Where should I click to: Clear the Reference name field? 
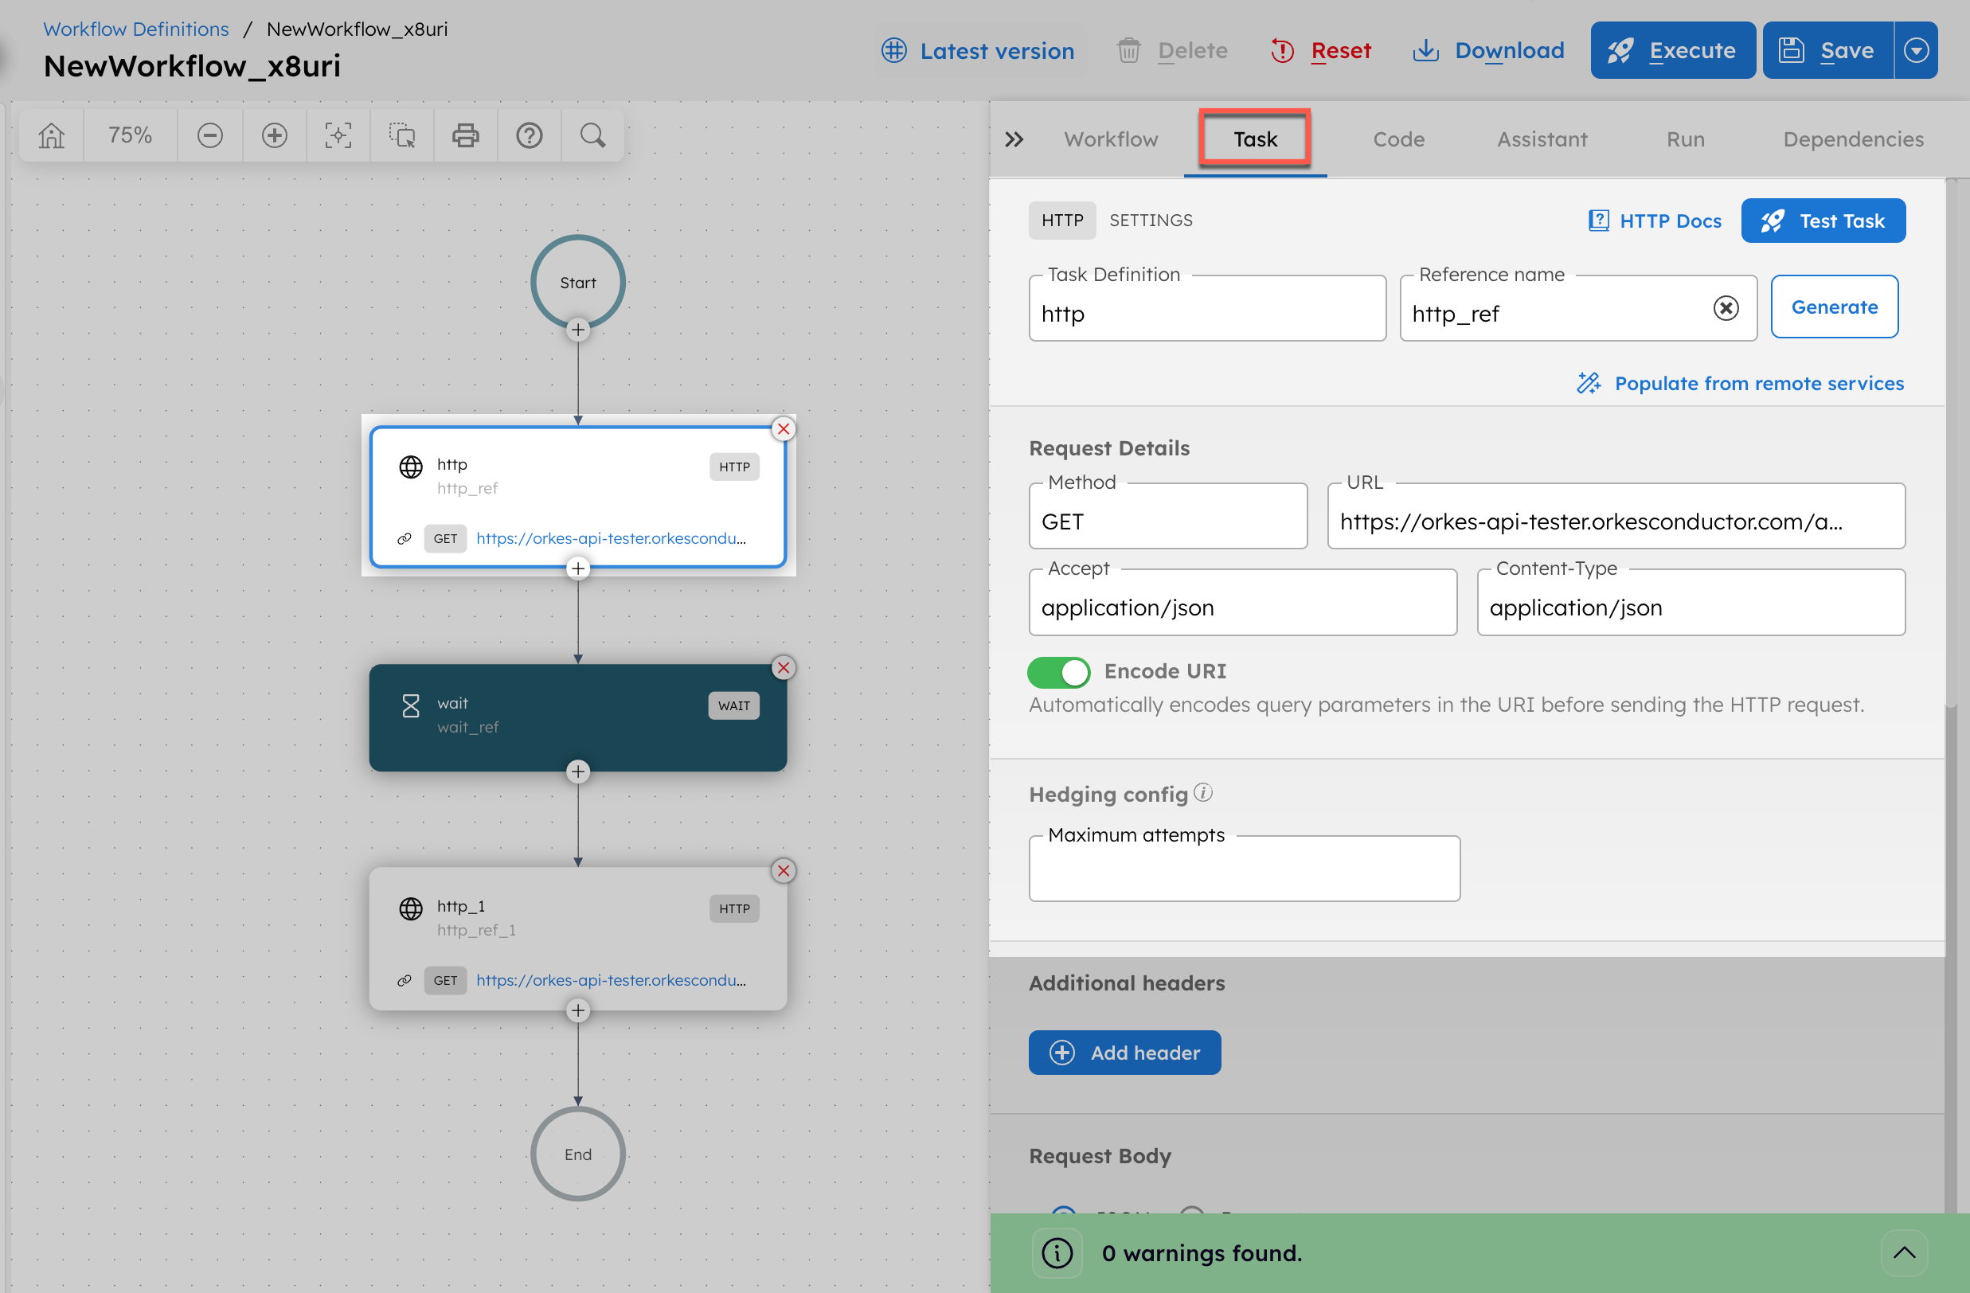(1726, 308)
